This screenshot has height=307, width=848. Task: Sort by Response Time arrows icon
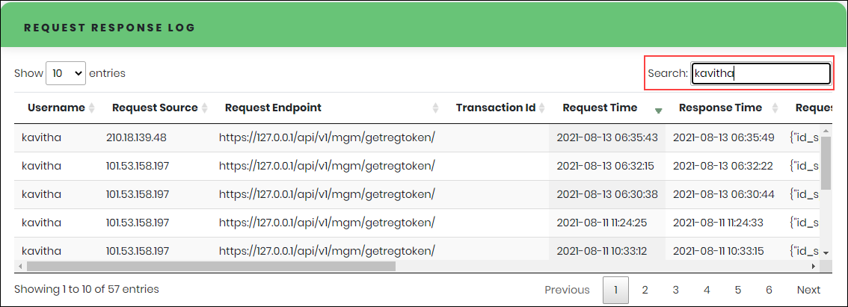(775, 108)
